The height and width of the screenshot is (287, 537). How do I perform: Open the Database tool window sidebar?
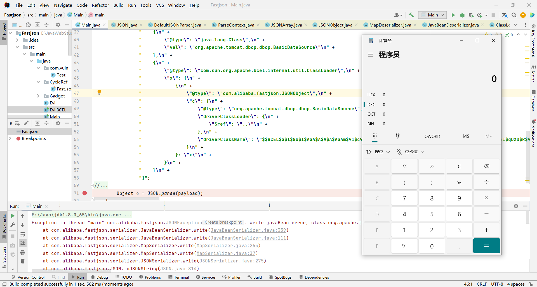(x=533, y=101)
